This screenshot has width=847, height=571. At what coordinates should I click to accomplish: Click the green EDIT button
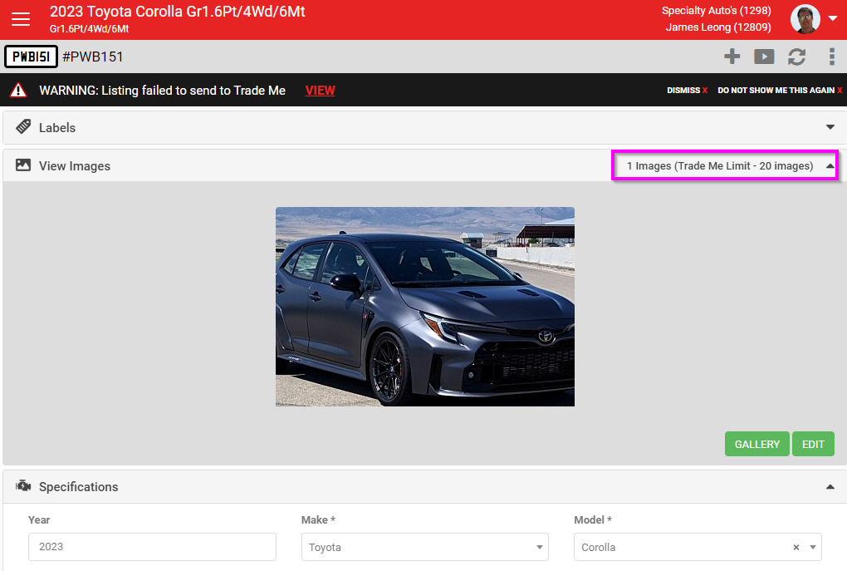pos(813,444)
